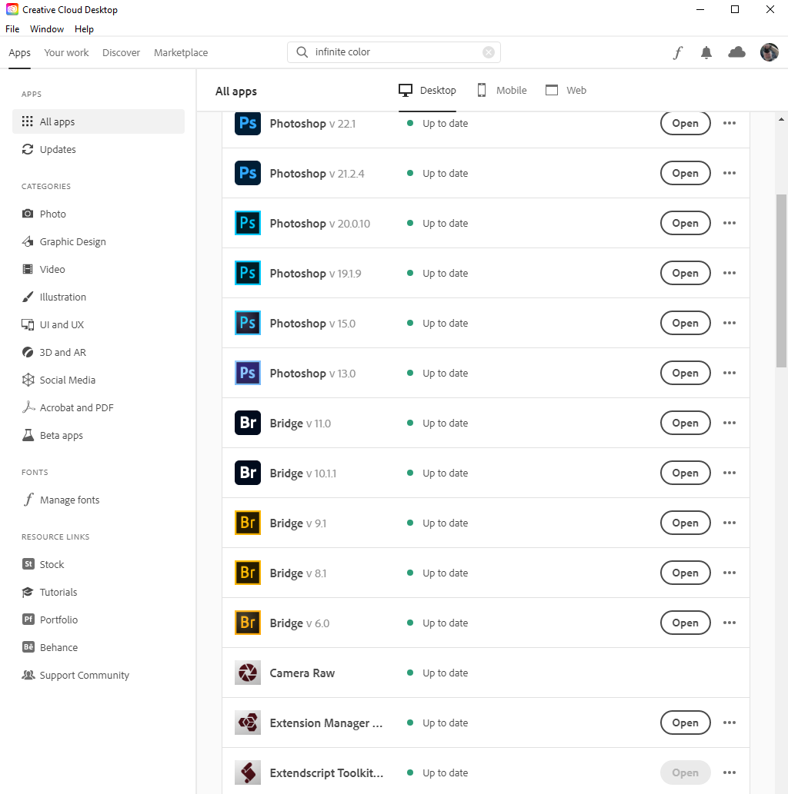Open the Marketplace section
788x794 pixels.
[x=181, y=52]
